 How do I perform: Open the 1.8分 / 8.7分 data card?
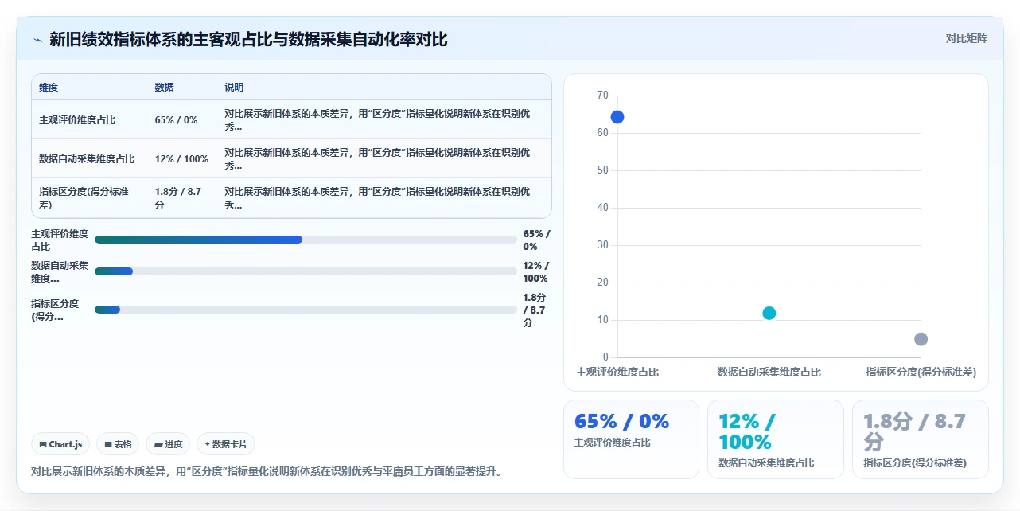click(921, 439)
